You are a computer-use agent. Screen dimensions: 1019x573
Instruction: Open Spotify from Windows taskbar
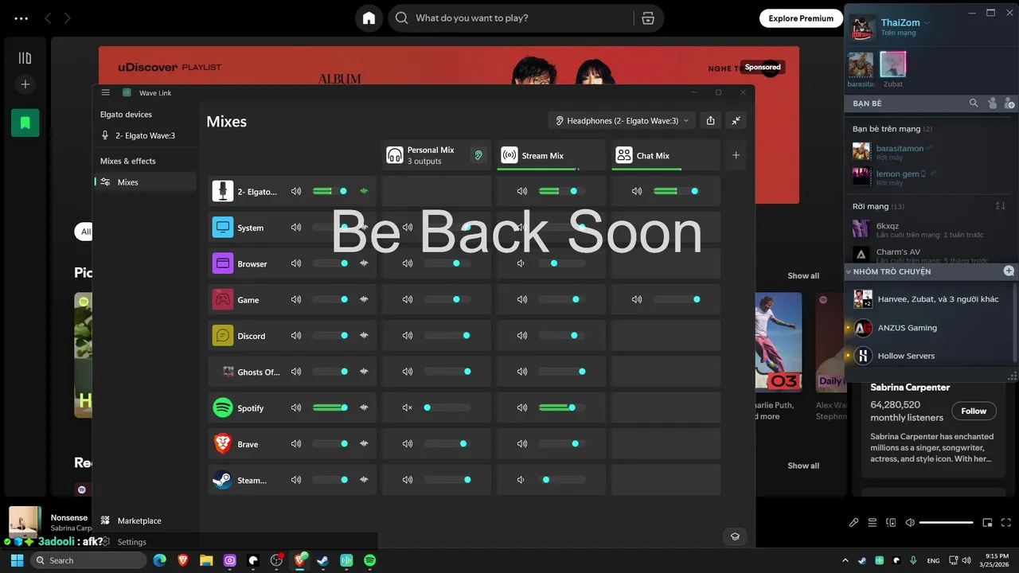[x=370, y=560]
